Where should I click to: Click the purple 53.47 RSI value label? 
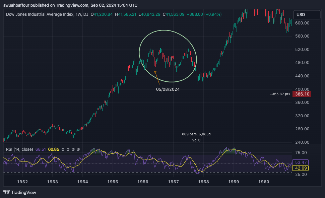pyautogui.click(x=301, y=162)
